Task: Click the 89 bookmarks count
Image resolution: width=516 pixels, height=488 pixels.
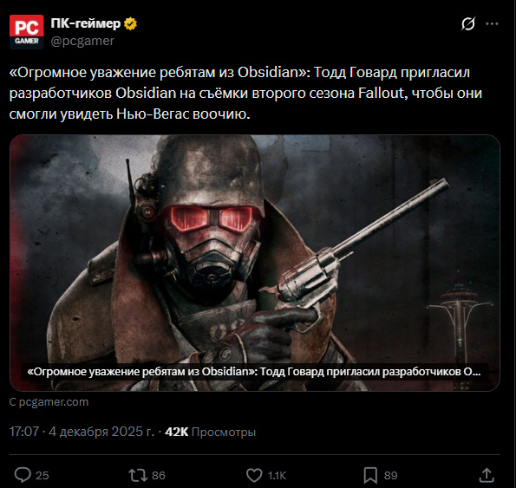Action: click(390, 476)
